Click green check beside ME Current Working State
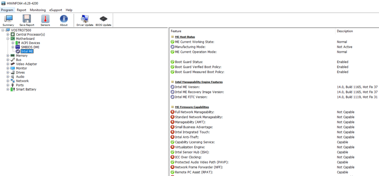This screenshot has height=176, width=379. [172, 42]
